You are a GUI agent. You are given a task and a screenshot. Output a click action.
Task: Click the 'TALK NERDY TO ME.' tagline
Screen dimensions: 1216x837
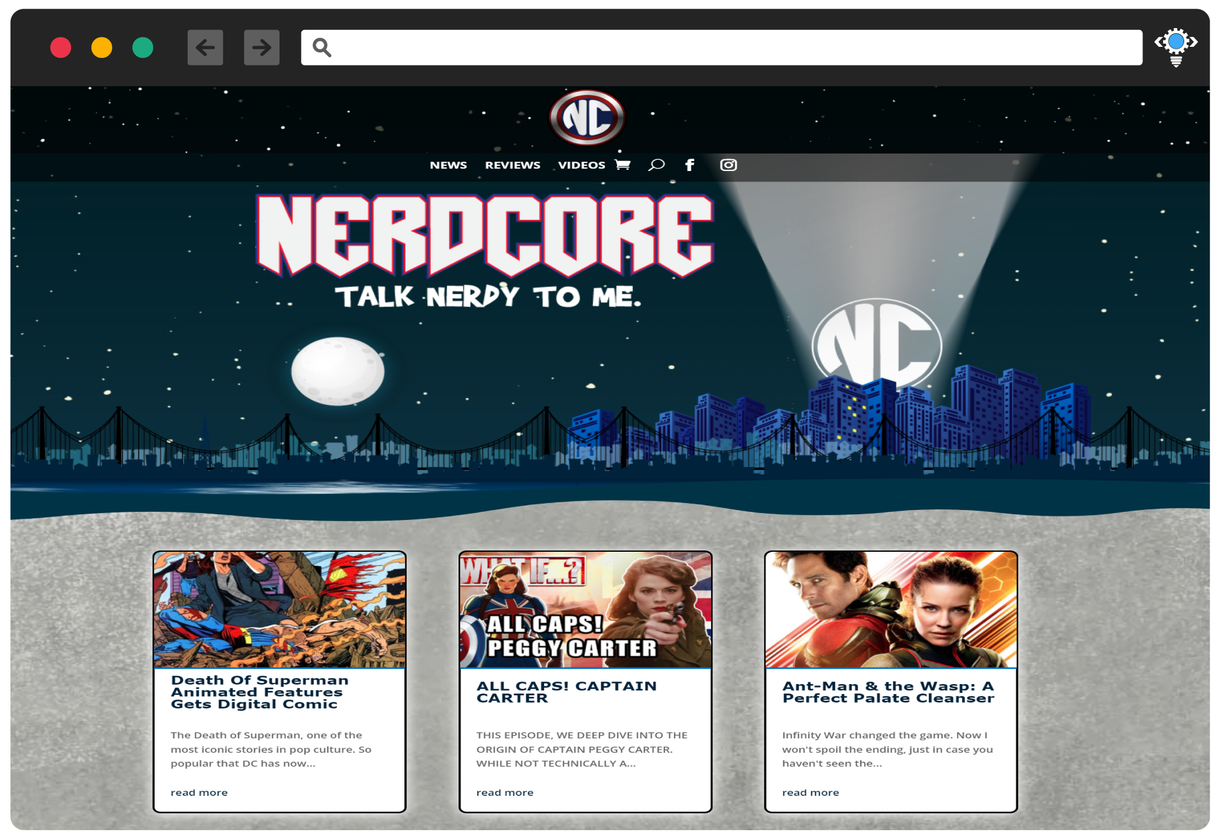tap(488, 296)
